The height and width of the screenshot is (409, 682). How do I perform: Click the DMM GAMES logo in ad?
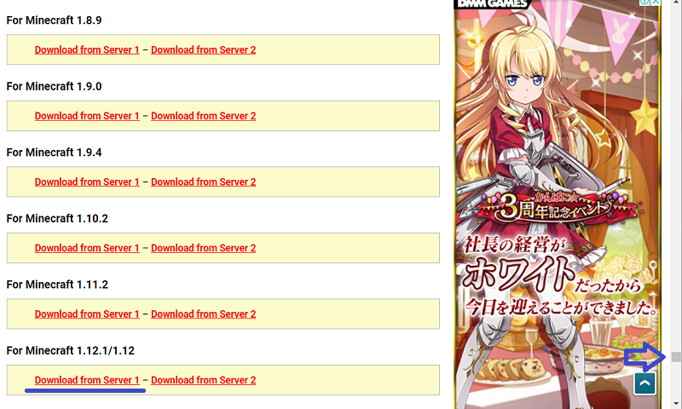tap(492, 4)
